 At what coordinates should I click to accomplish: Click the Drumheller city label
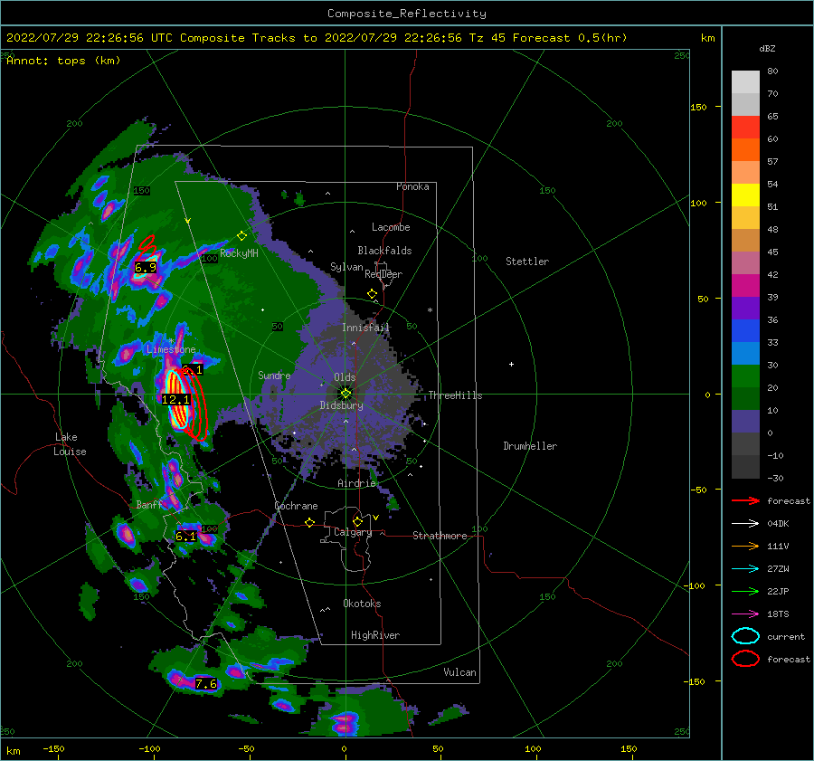tap(530, 446)
